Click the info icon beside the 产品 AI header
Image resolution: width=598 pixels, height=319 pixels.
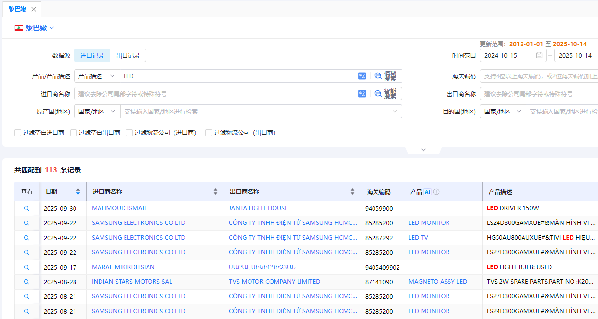click(x=436, y=192)
